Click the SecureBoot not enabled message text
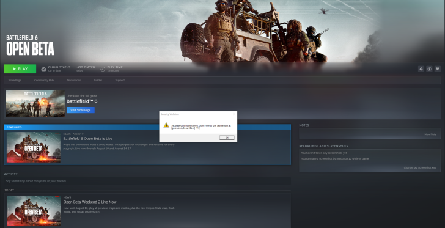The width and height of the screenshot is (445, 228). (201, 127)
